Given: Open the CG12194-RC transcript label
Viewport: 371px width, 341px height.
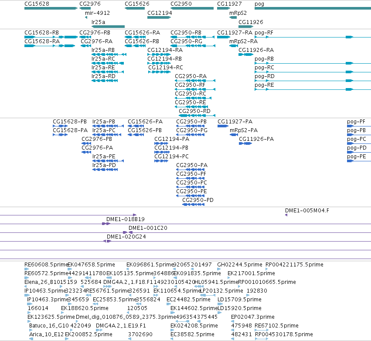Looking at the screenshot, I should coord(166,68).
